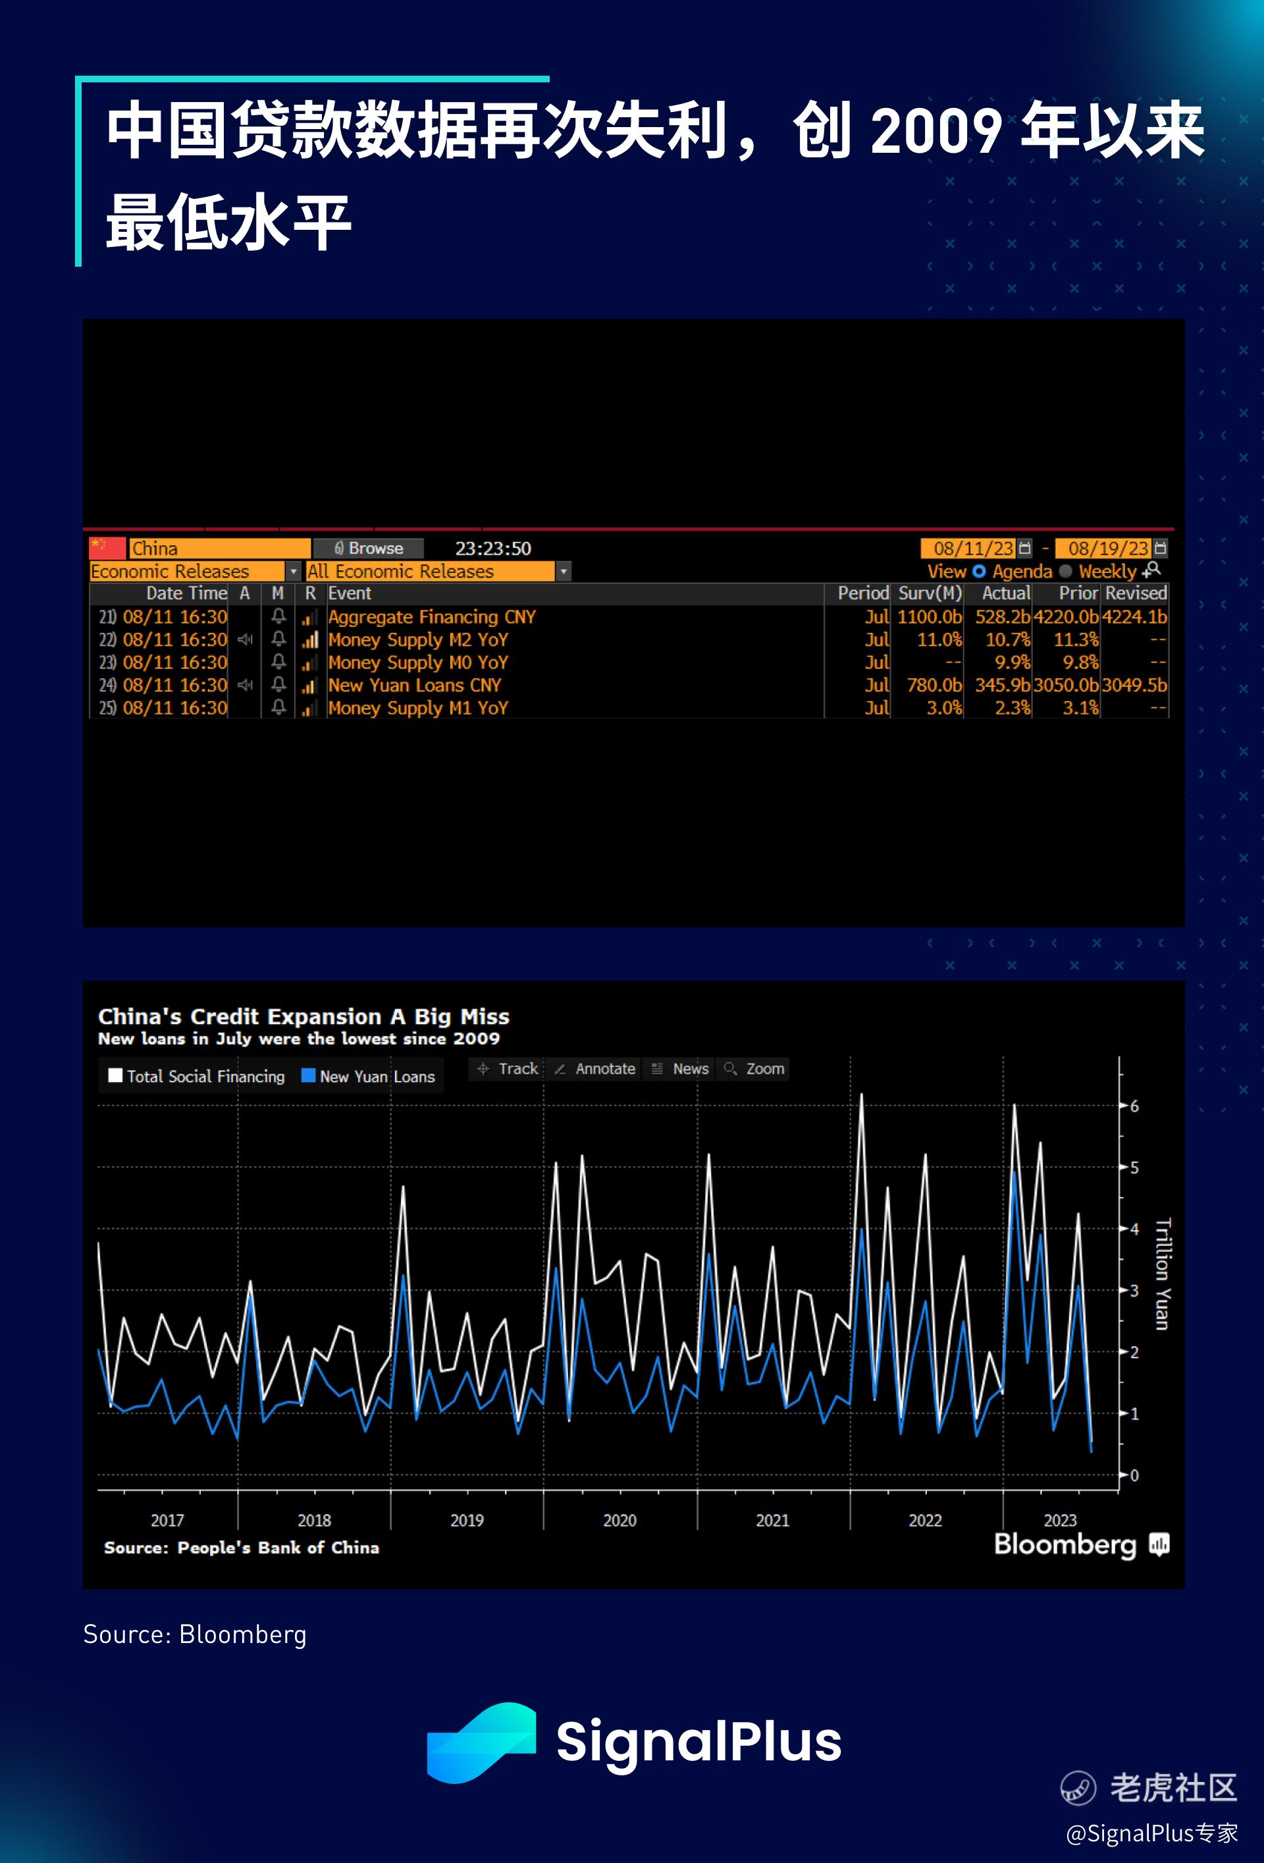Open the Economic Releases category combo box
The width and height of the screenshot is (1264, 1863).
point(195,571)
